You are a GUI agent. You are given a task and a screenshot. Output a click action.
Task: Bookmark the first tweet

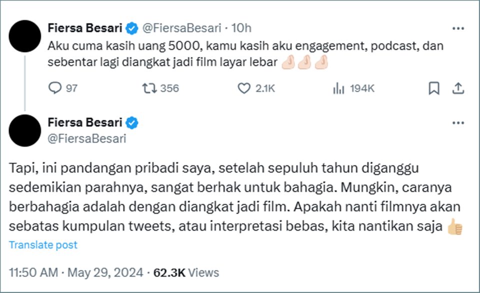click(434, 88)
